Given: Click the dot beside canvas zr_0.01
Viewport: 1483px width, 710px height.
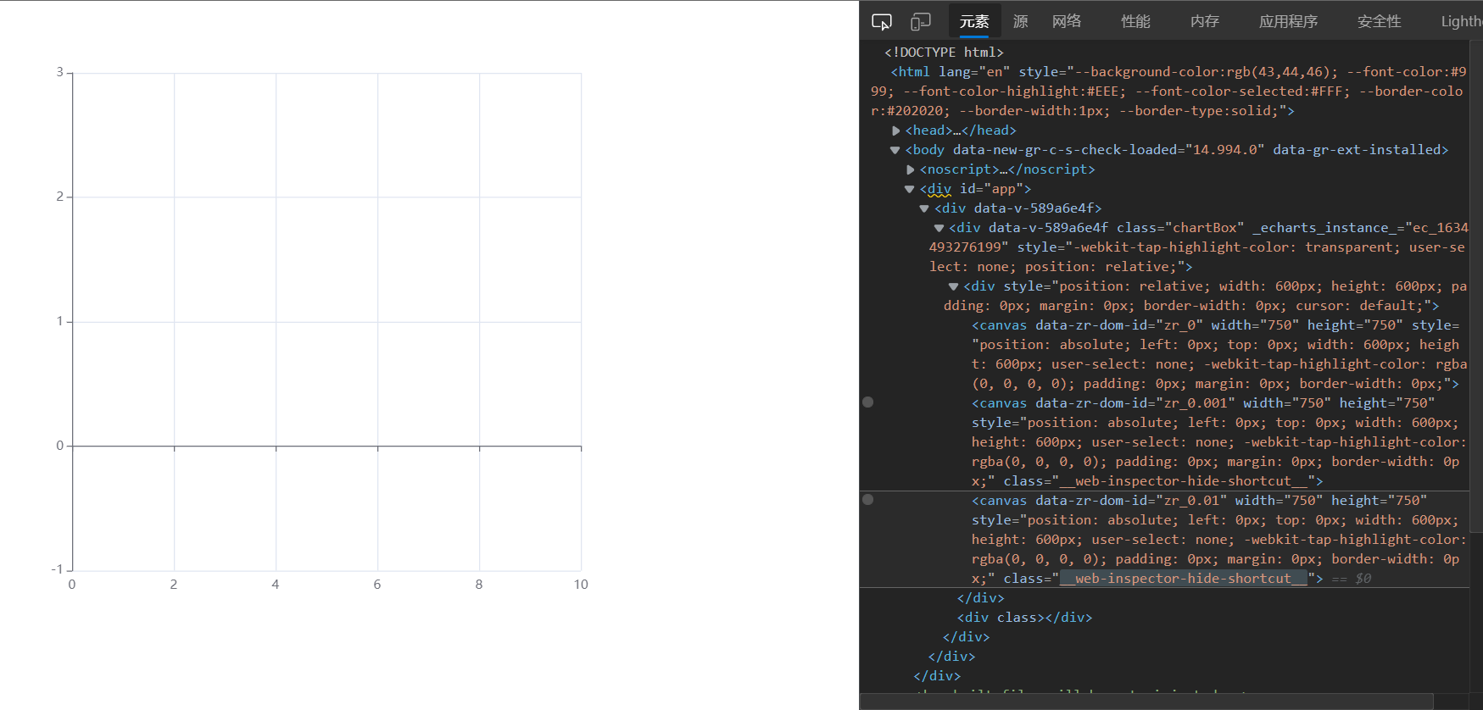Looking at the screenshot, I should (x=867, y=500).
